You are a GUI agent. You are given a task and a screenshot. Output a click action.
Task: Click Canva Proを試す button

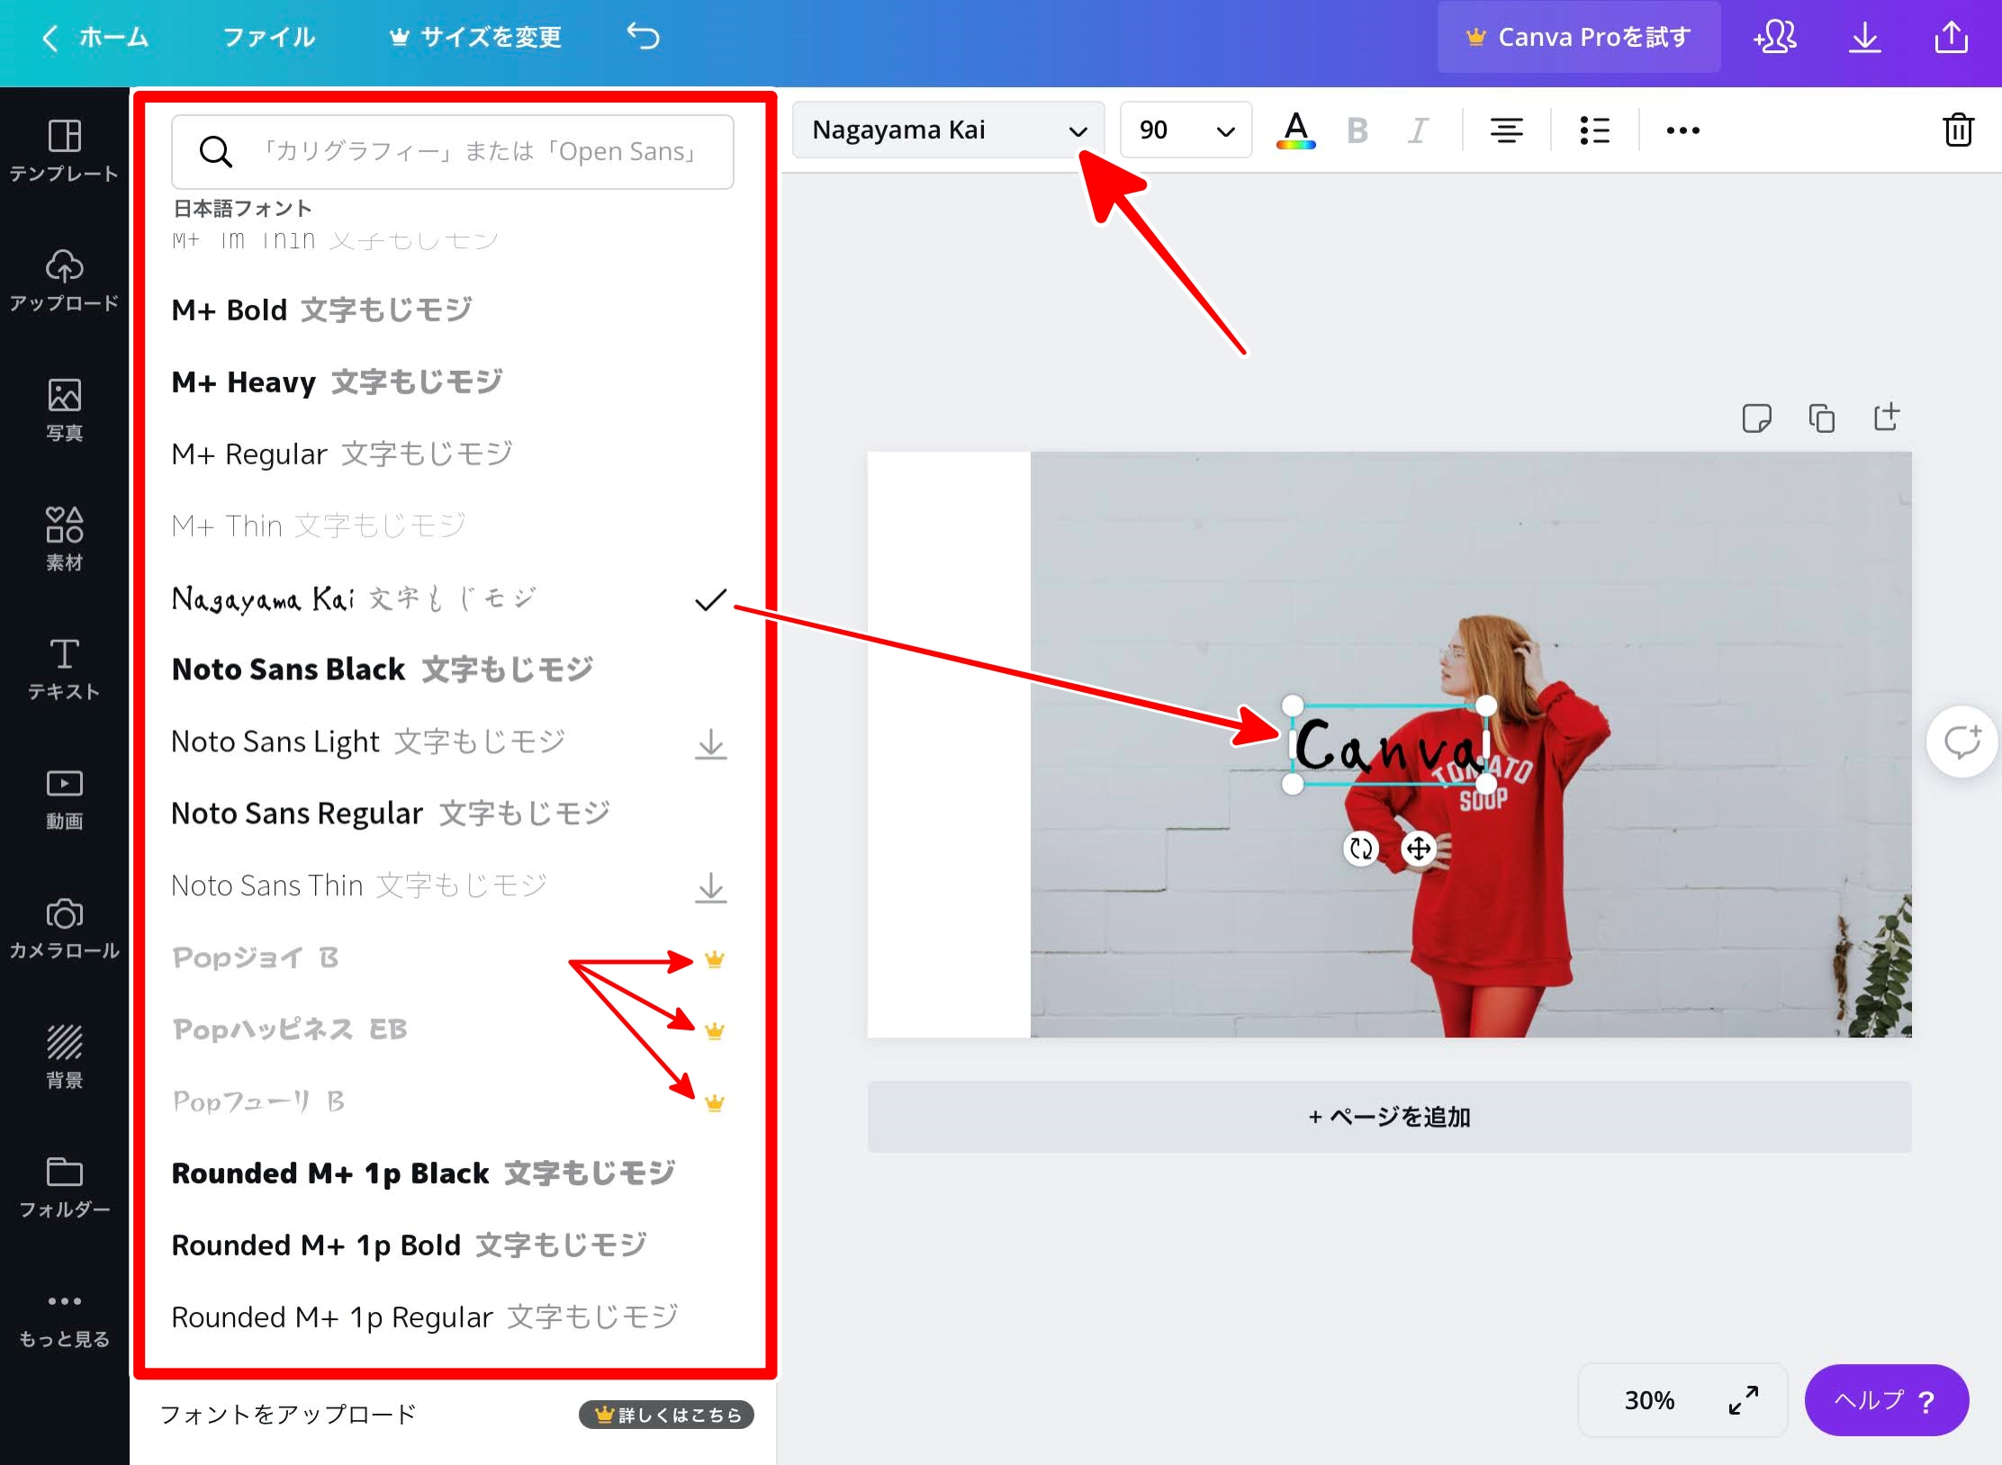click(x=1578, y=37)
